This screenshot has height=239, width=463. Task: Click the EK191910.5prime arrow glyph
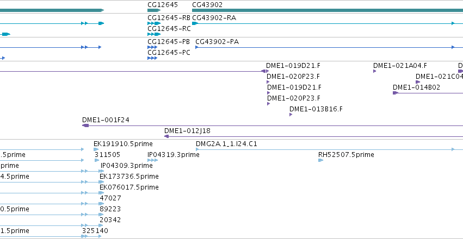pyautogui.click(x=96, y=149)
